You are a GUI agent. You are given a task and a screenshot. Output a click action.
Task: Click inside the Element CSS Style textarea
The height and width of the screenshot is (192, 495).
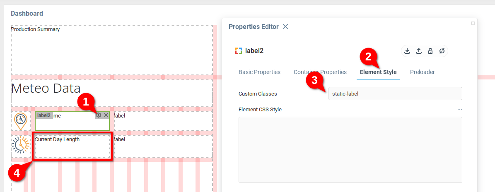[350, 149]
